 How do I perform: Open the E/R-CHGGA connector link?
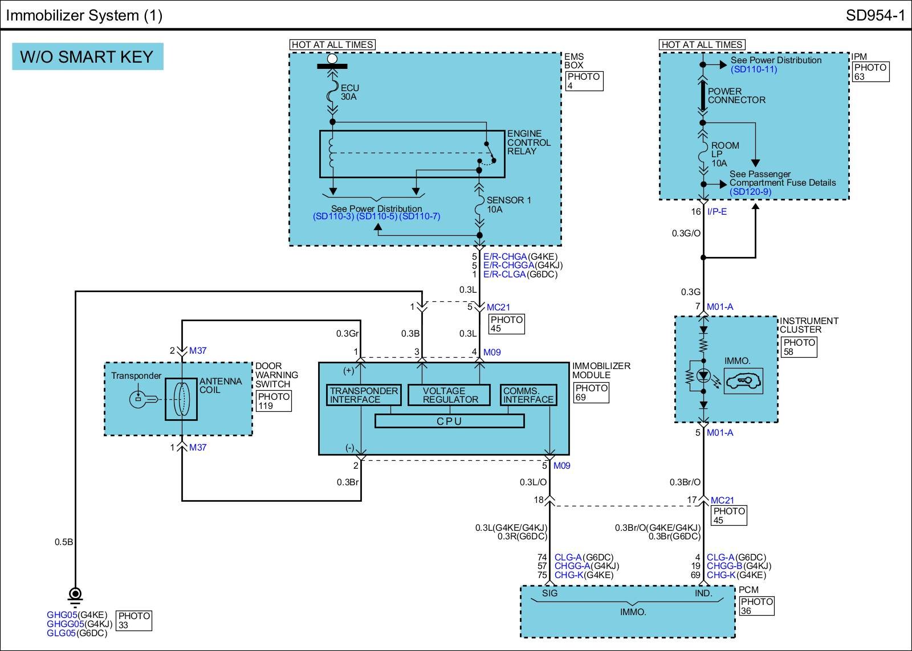[508, 265]
